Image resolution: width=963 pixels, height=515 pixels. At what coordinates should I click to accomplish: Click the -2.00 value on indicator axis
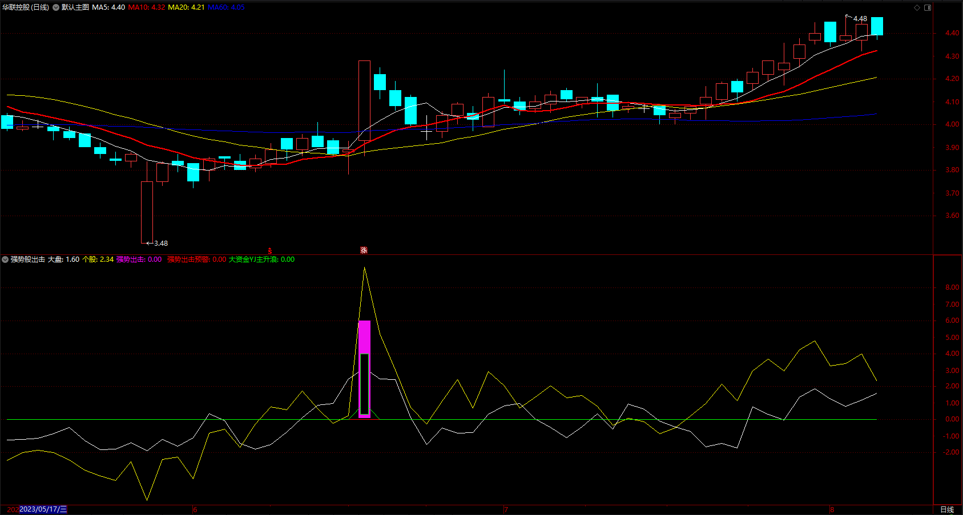click(951, 452)
